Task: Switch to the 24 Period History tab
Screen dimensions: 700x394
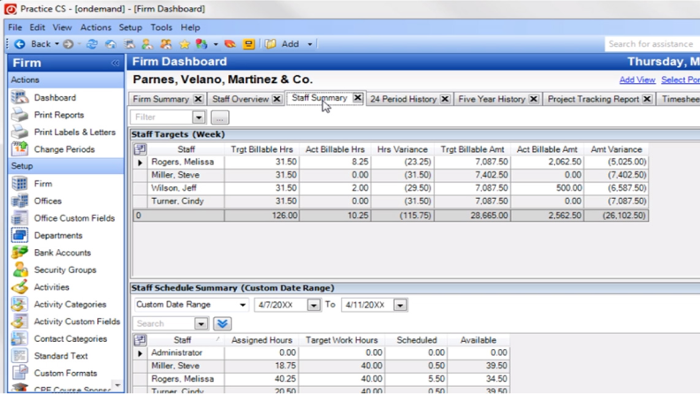Action: [x=402, y=100]
